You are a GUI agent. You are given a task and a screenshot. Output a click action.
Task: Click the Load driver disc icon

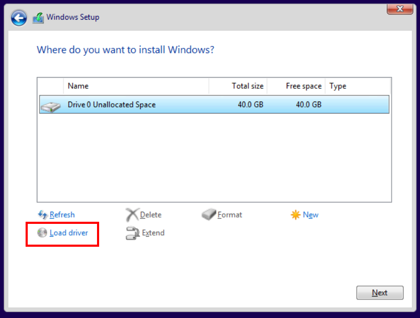43,233
